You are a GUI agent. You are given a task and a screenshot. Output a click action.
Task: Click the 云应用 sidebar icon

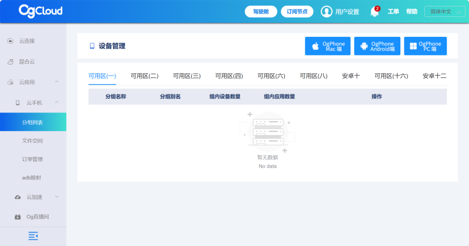pos(11,82)
